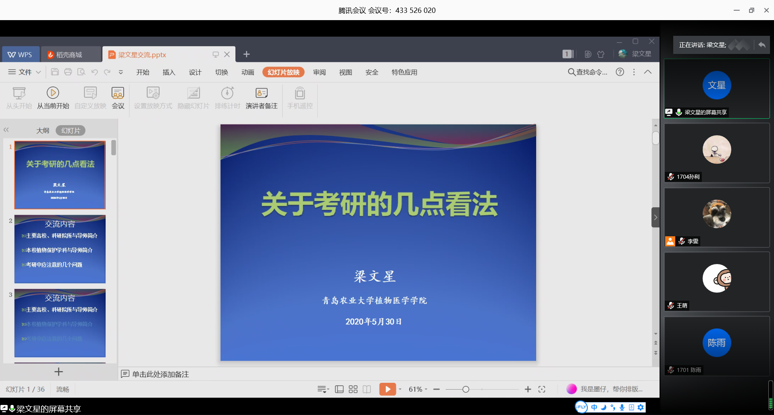Click the zoom slider handle
774x415 pixels.
(466, 389)
